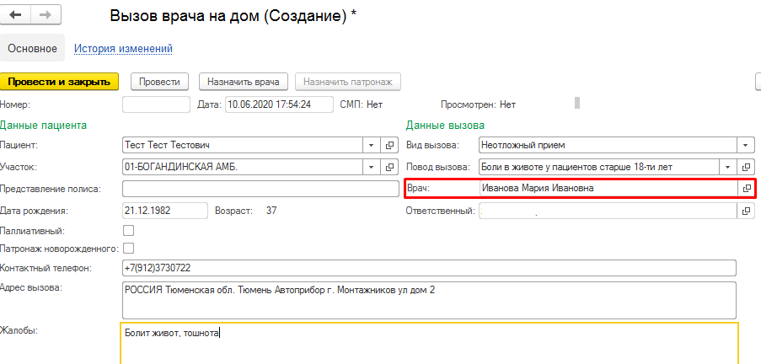Screen dimensions: 761x364
Task: Click the Назначить врача button
Action: coord(244,82)
